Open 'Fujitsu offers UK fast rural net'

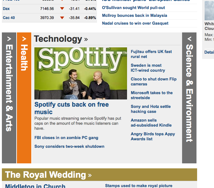click(151, 54)
